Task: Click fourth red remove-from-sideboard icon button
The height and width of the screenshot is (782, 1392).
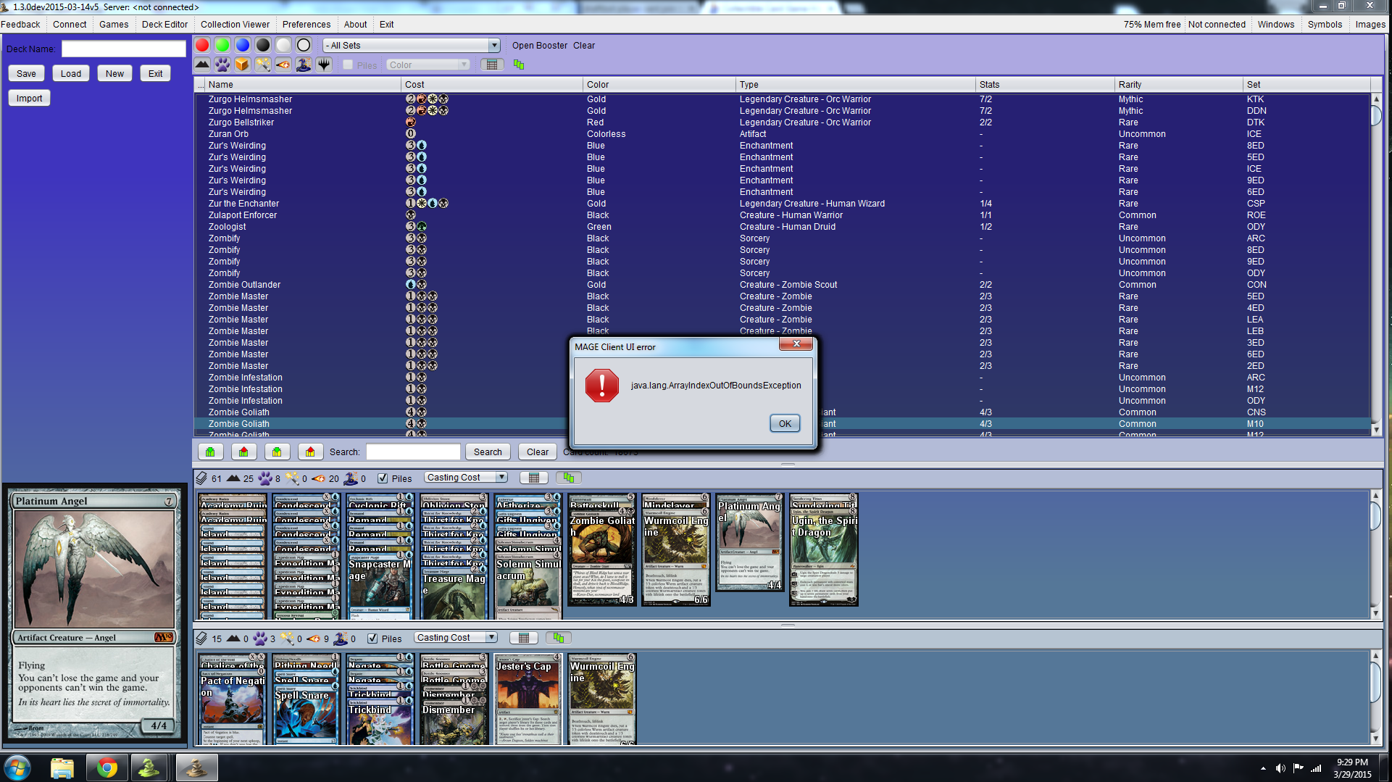Action: (310, 452)
